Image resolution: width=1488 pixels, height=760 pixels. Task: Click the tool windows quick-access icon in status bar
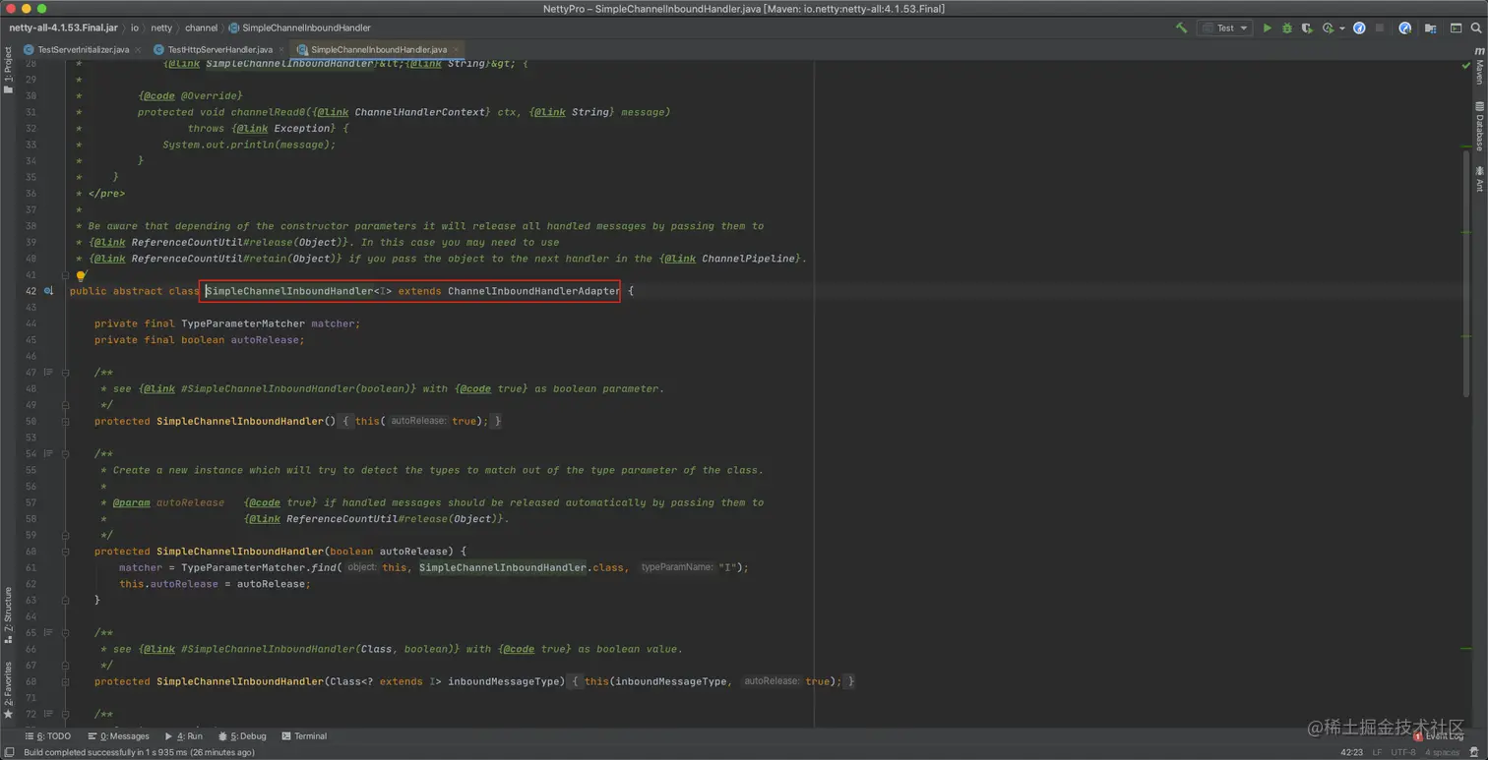[9, 752]
